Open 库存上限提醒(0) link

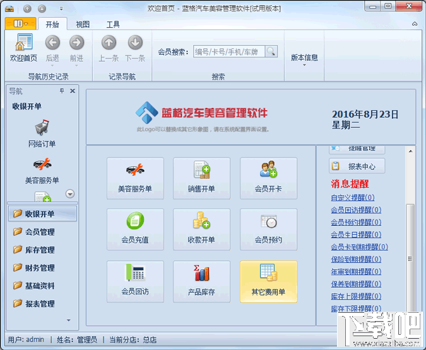click(x=356, y=296)
